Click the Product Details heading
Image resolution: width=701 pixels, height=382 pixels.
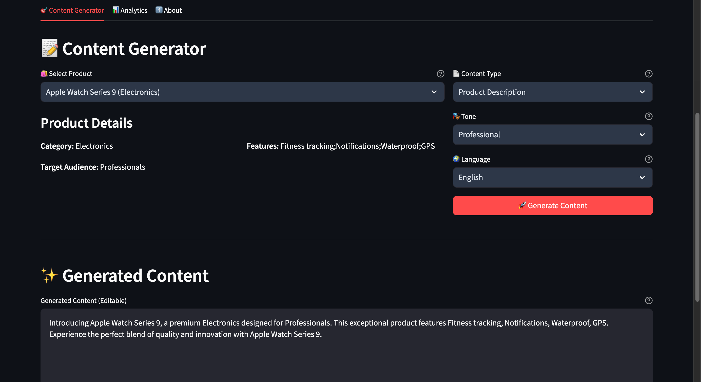87,123
